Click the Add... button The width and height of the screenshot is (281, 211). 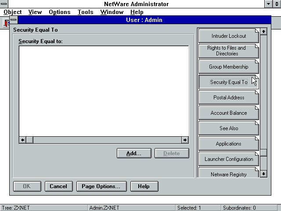click(x=134, y=153)
